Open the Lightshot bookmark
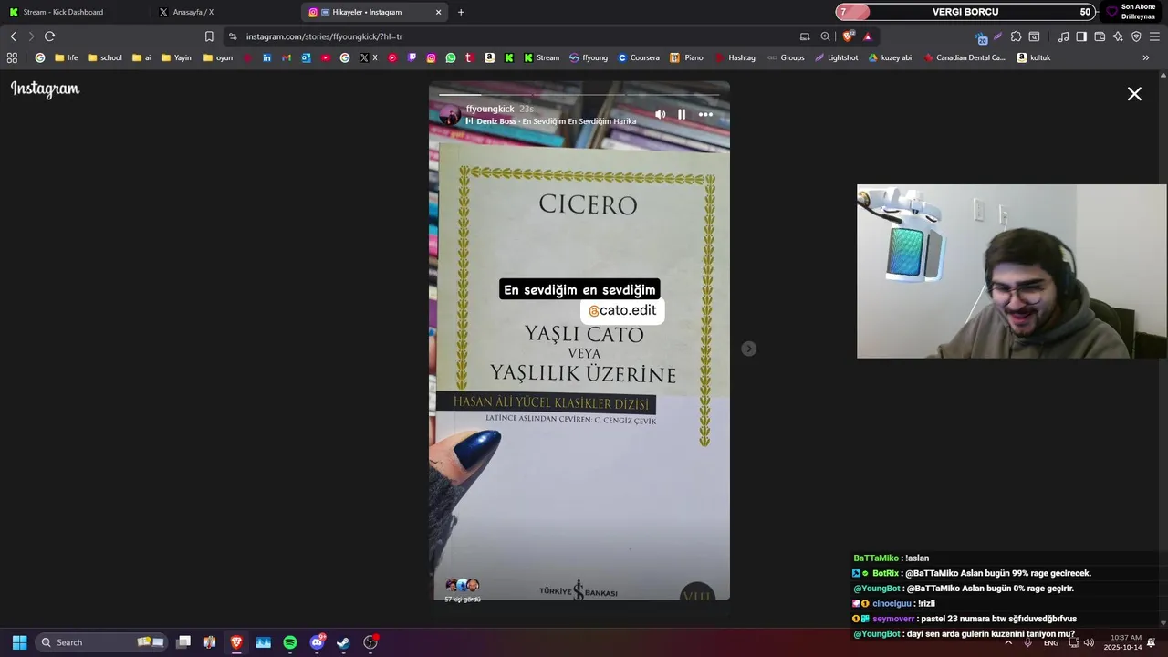Viewport: 1168px width, 657px height. pyautogui.click(x=836, y=57)
